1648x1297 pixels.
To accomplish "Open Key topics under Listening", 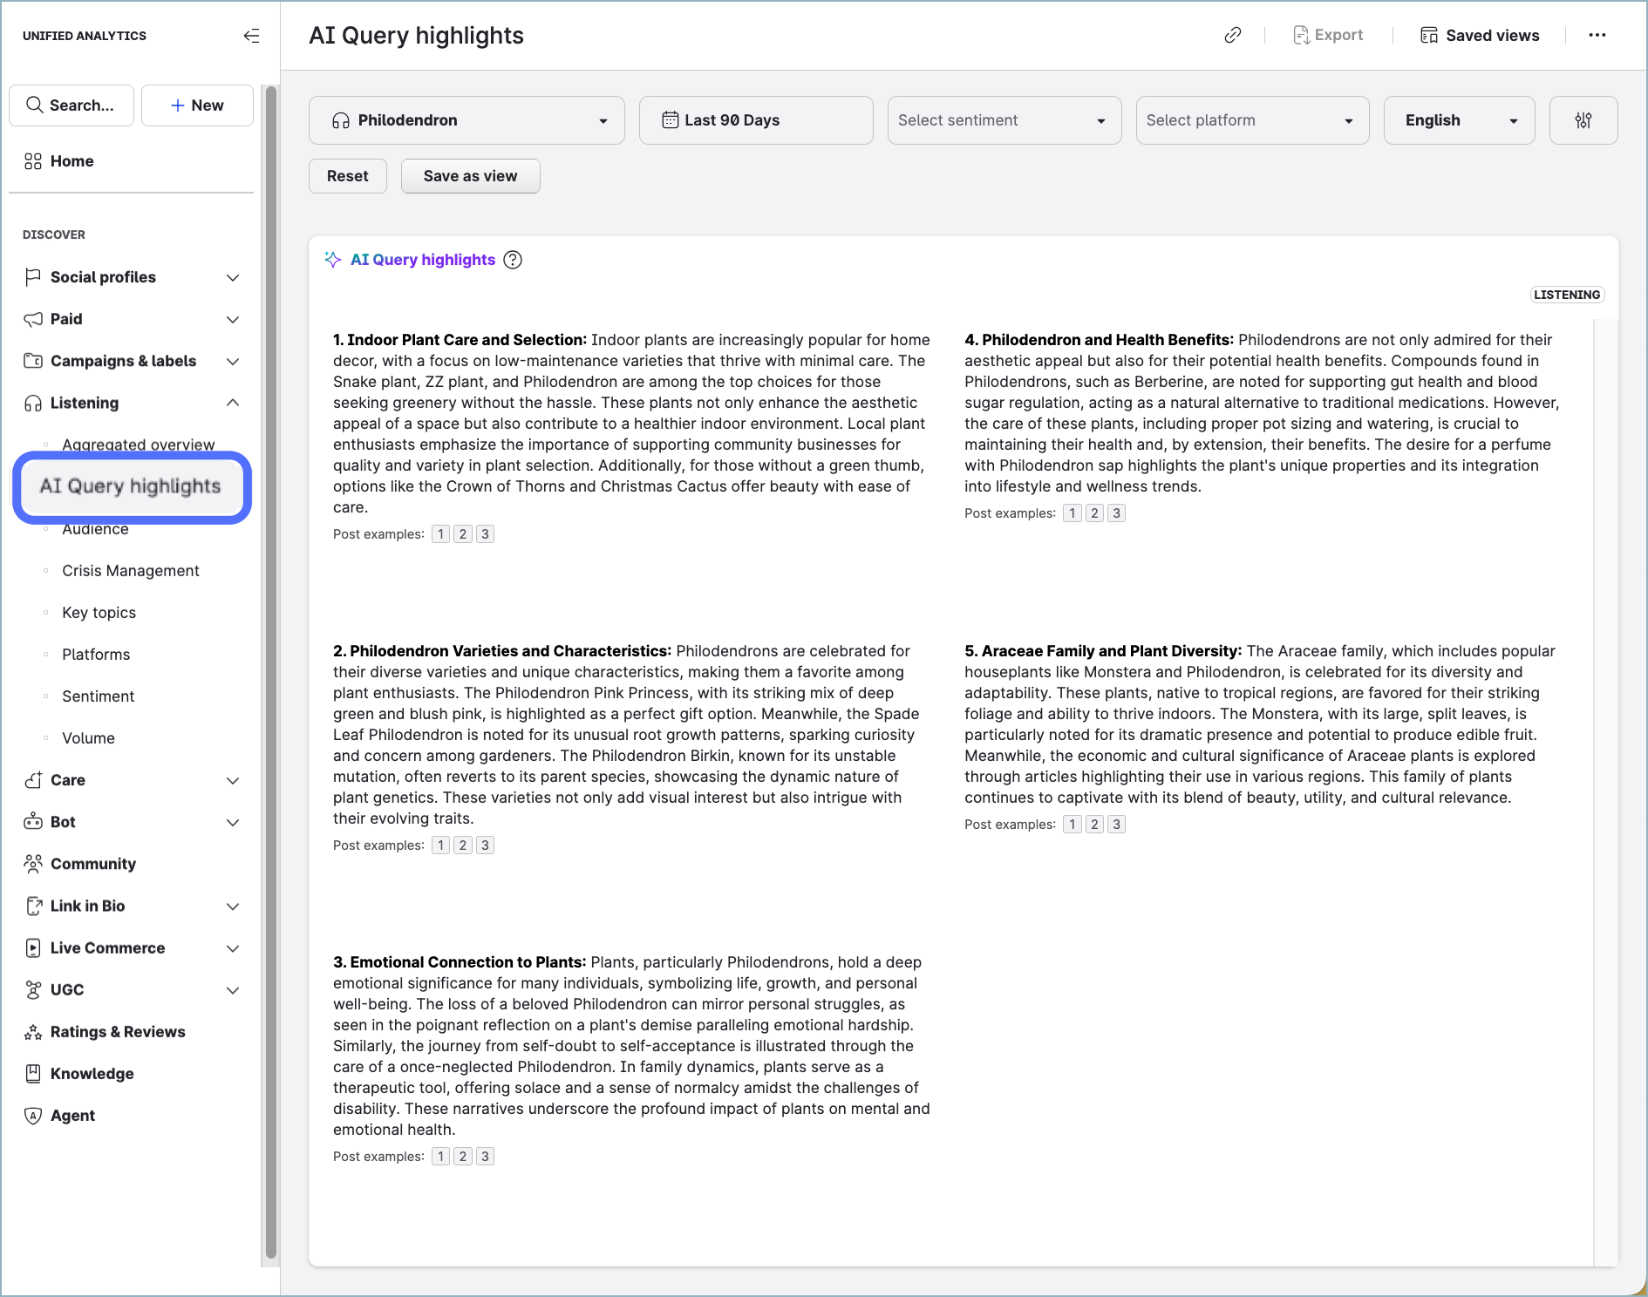I will coord(99,613).
